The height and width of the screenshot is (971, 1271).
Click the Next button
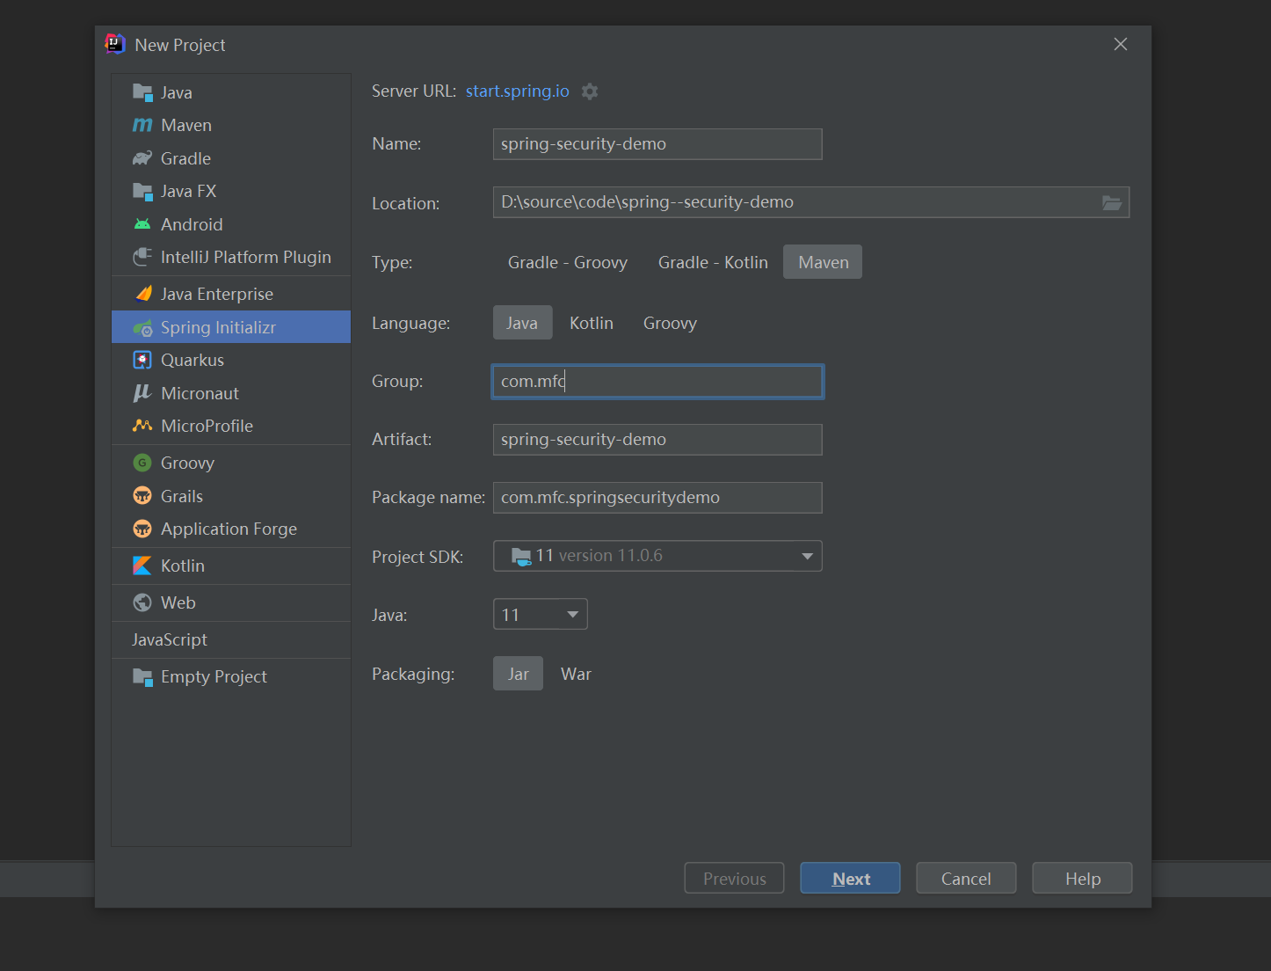tap(850, 878)
